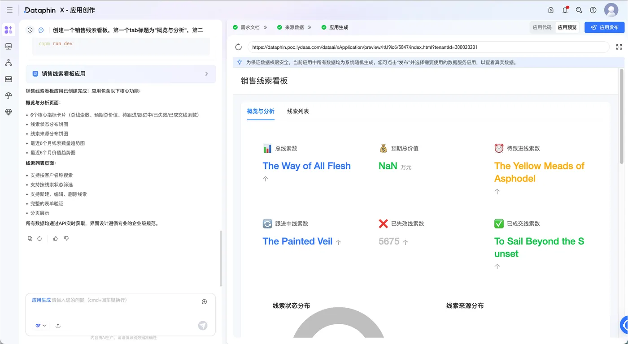Click the cnpm run dev code line
Viewport: 628px width, 344px height.
pos(56,43)
